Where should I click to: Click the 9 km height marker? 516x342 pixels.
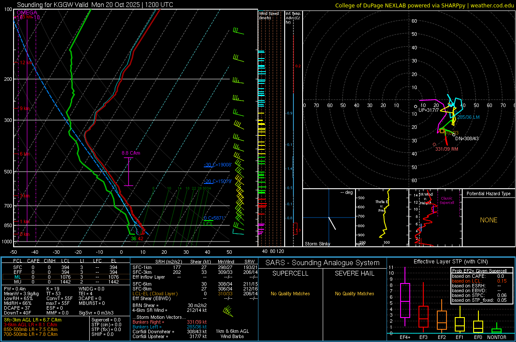point(24,108)
